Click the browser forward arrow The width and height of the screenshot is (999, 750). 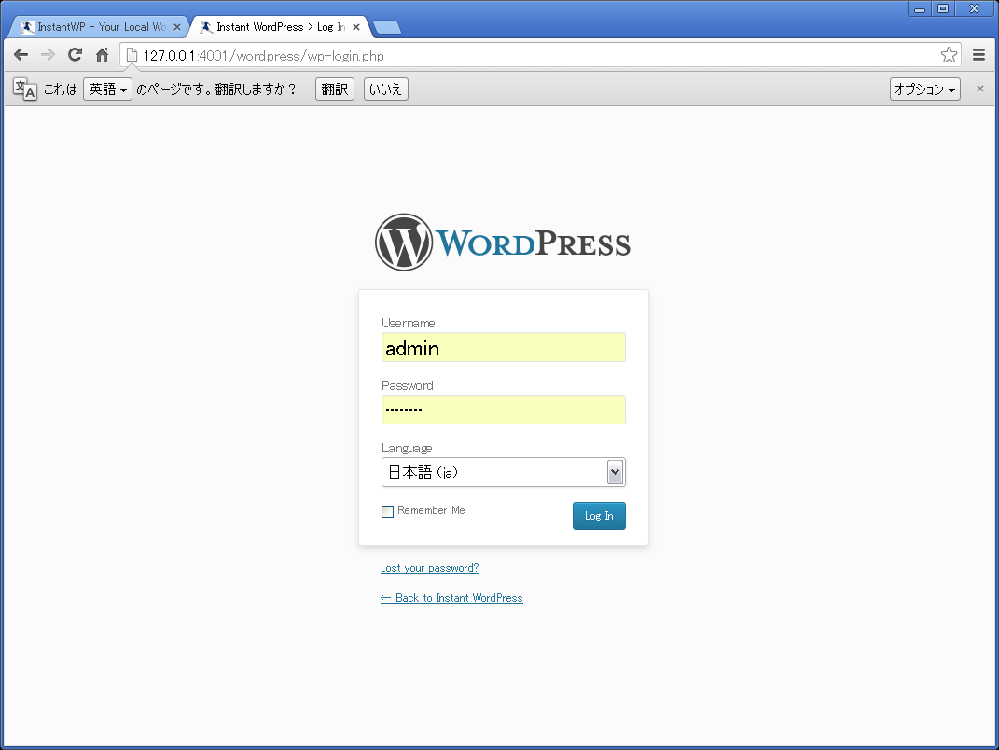[48, 55]
